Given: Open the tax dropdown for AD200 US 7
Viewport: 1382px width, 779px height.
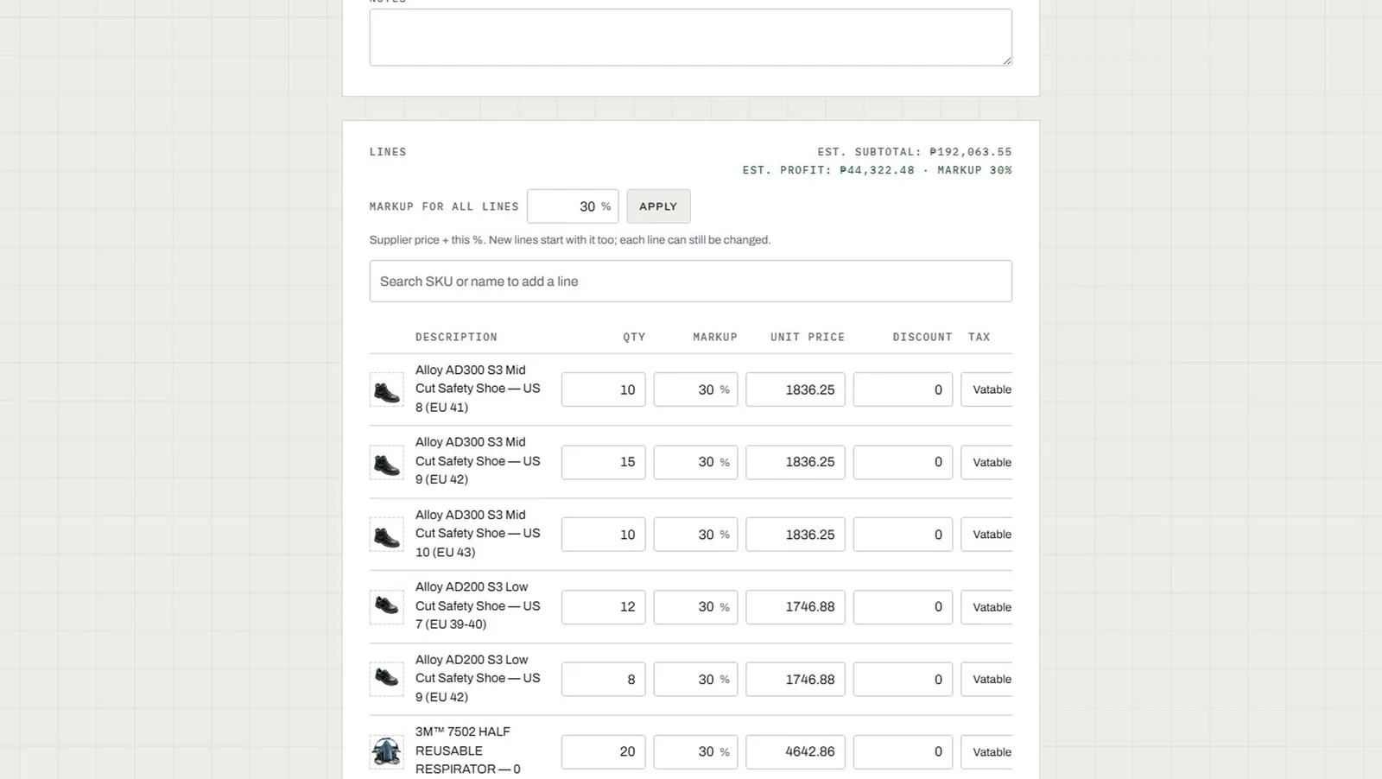Looking at the screenshot, I should (x=986, y=607).
